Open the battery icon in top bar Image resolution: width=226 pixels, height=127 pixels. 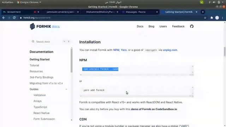click(219, 2)
